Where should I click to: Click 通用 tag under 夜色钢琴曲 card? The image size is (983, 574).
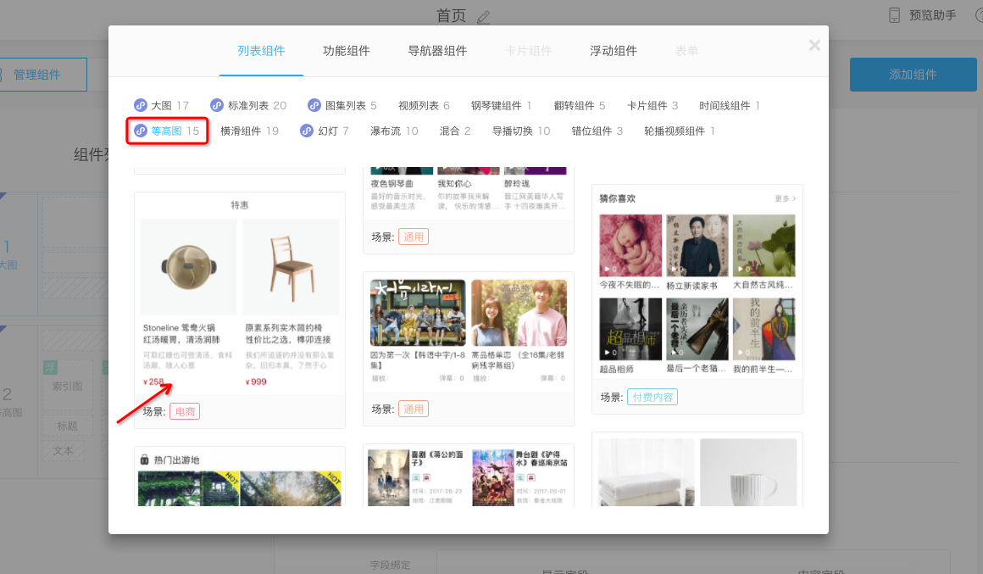pyautogui.click(x=414, y=237)
